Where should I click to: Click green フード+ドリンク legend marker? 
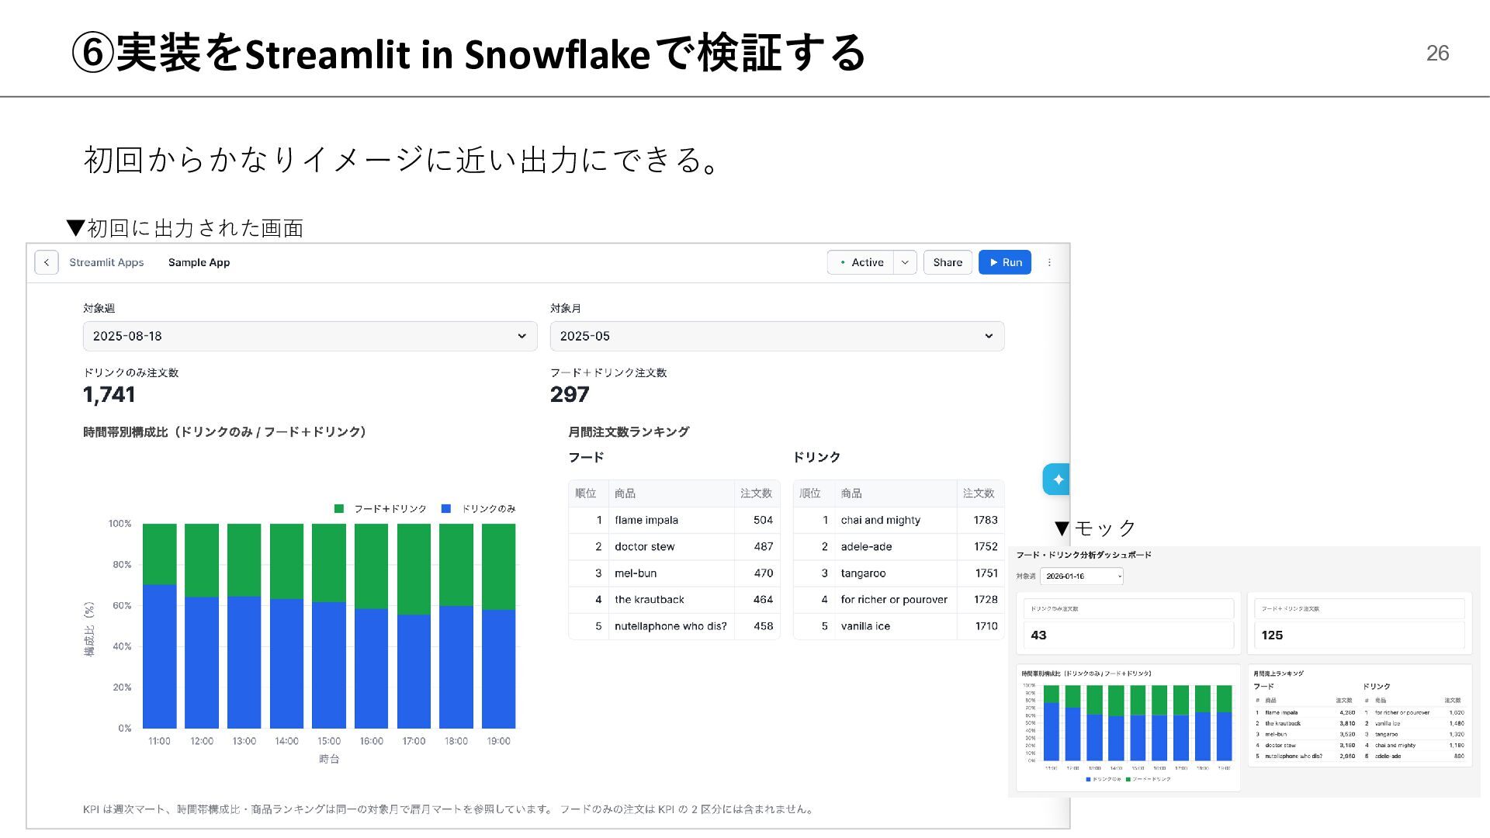click(x=339, y=509)
